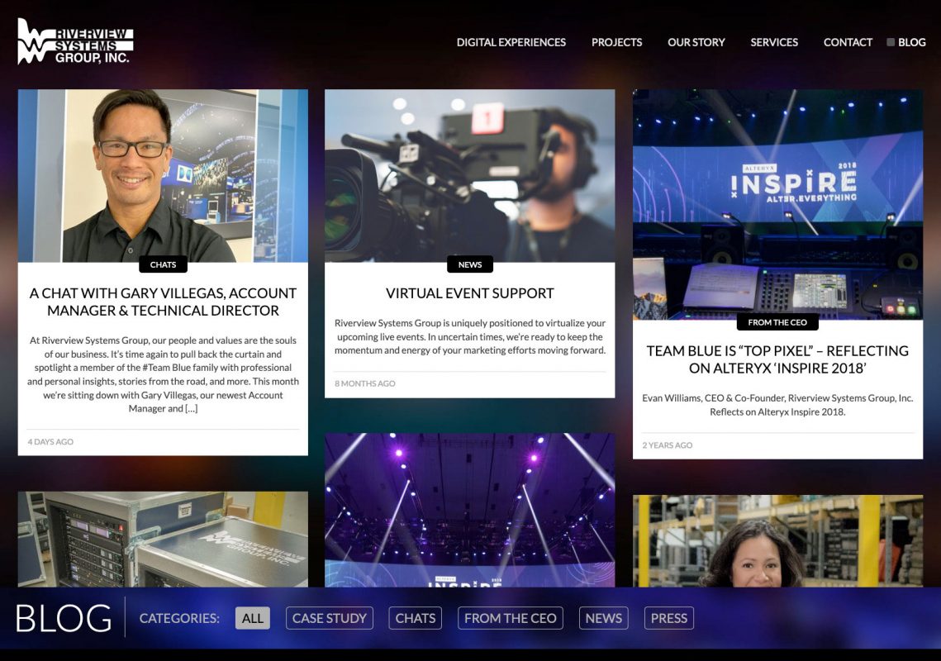Click the Chats tag on Gary Villegas post
This screenshot has width=941, height=661.
[164, 264]
